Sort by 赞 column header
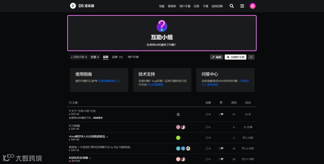This screenshot has height=164, width=324. point(221,103)
